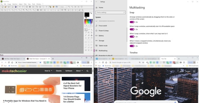Toggle simultaneously resize adjacent snapped window
Image resolution: width=199 pixels, height=103 pixels.
(132, 46)
